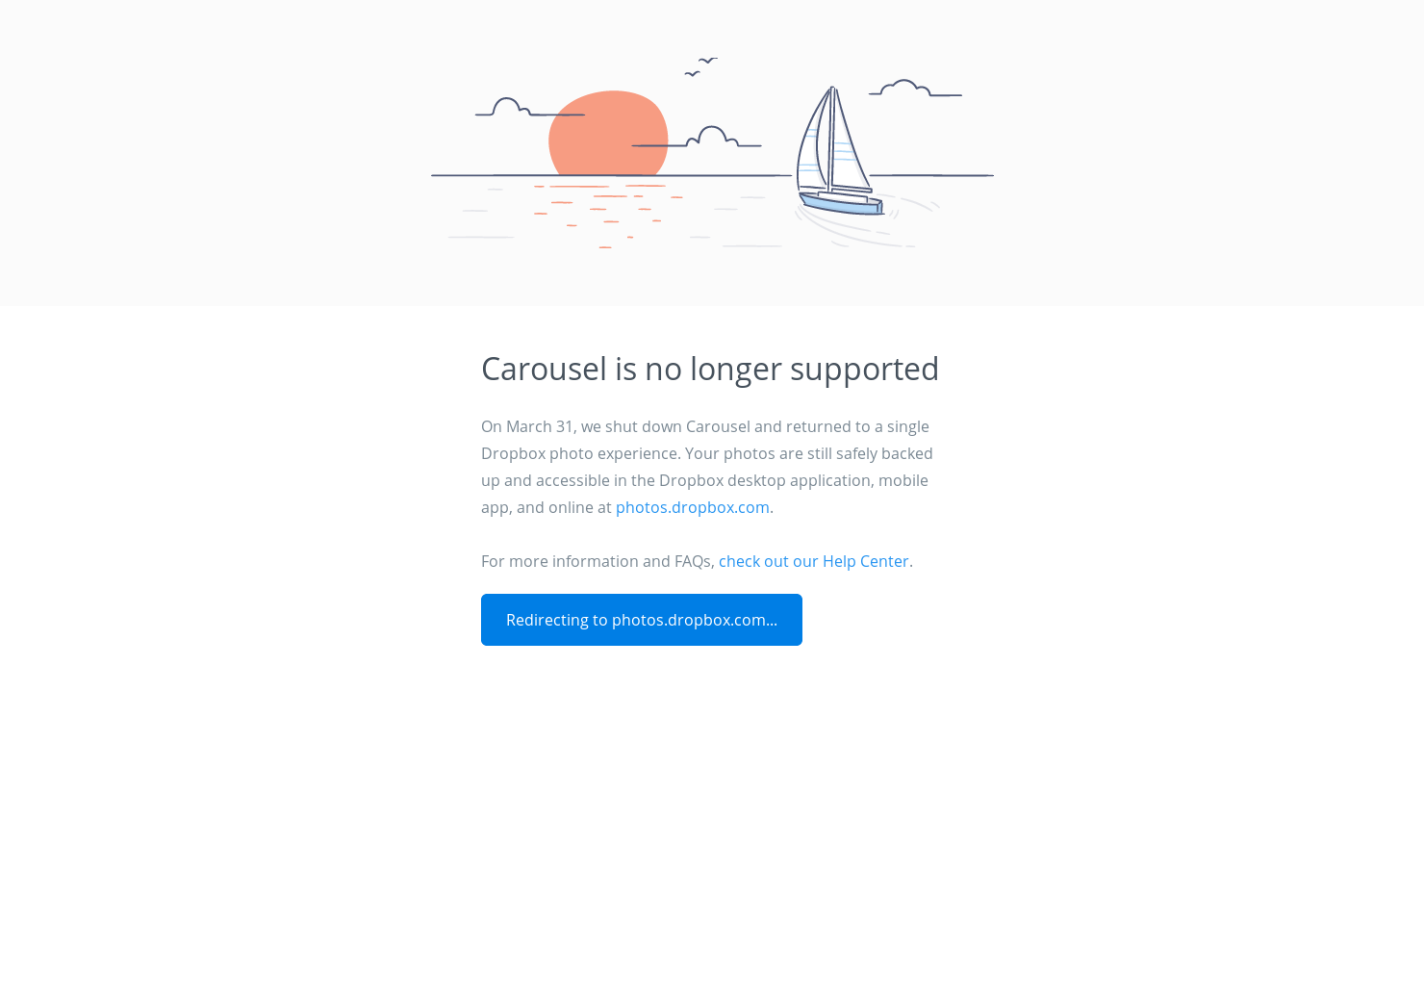
Task: Click the Help Center link
Action: (x=813, y=561)
